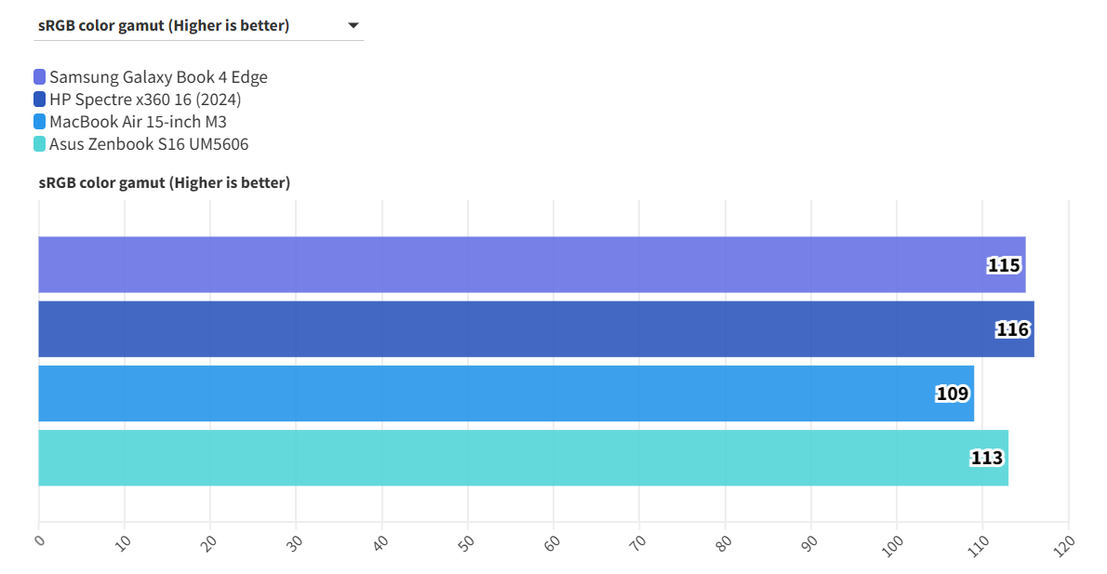The image size is (1107, 574).
Task: Click the chart title above the bars
Action: 164,183
